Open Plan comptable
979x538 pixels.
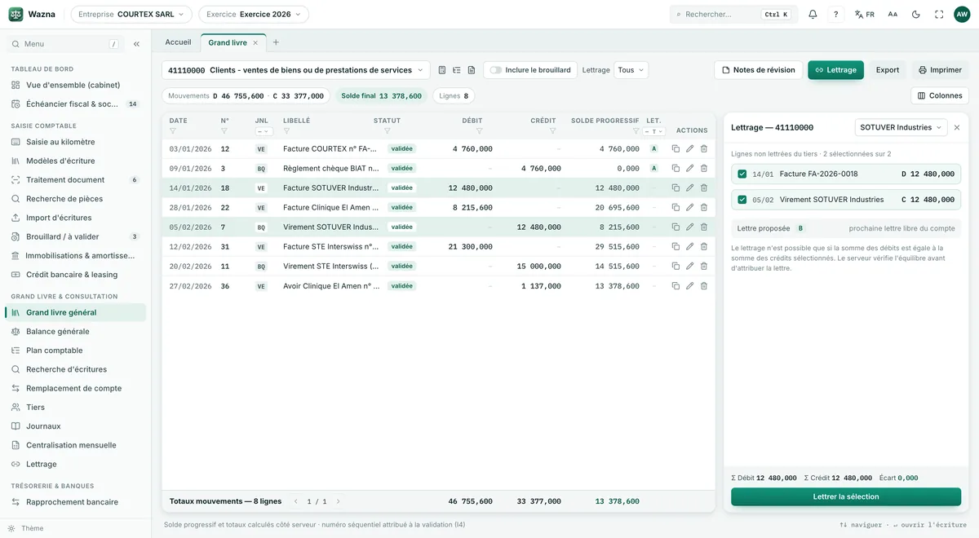(75, 351)
